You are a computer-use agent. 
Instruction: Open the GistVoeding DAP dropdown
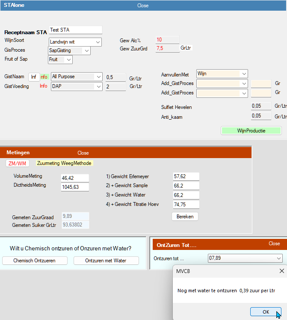tap(99, 86)
